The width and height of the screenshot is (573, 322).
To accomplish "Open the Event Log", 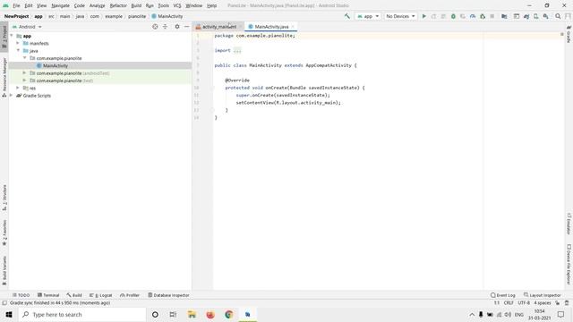I will click(503, 295).
